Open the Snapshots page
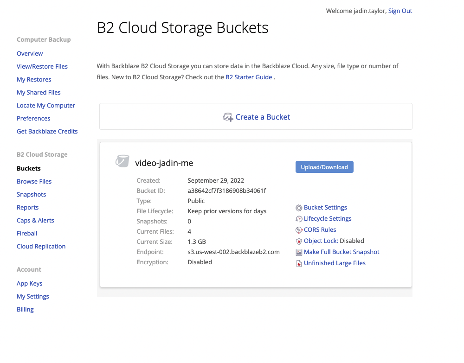The image size is (464, 363). 32,195
